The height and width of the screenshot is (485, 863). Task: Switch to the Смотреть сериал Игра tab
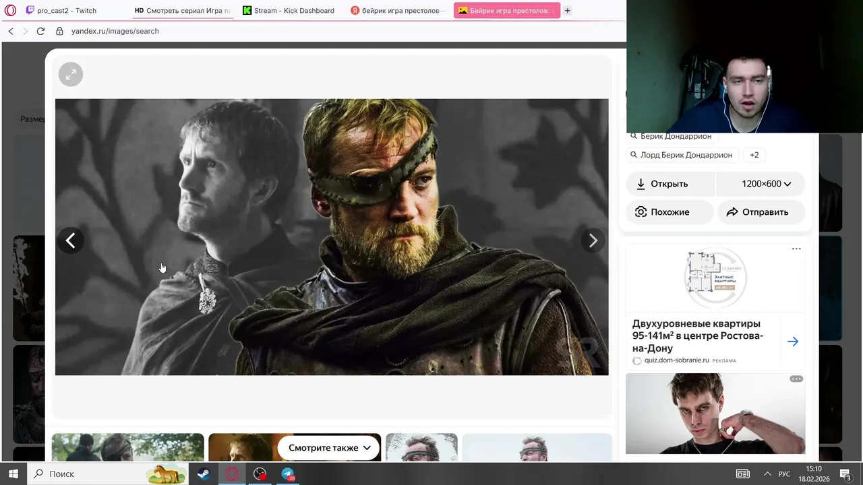click(182, 10)
